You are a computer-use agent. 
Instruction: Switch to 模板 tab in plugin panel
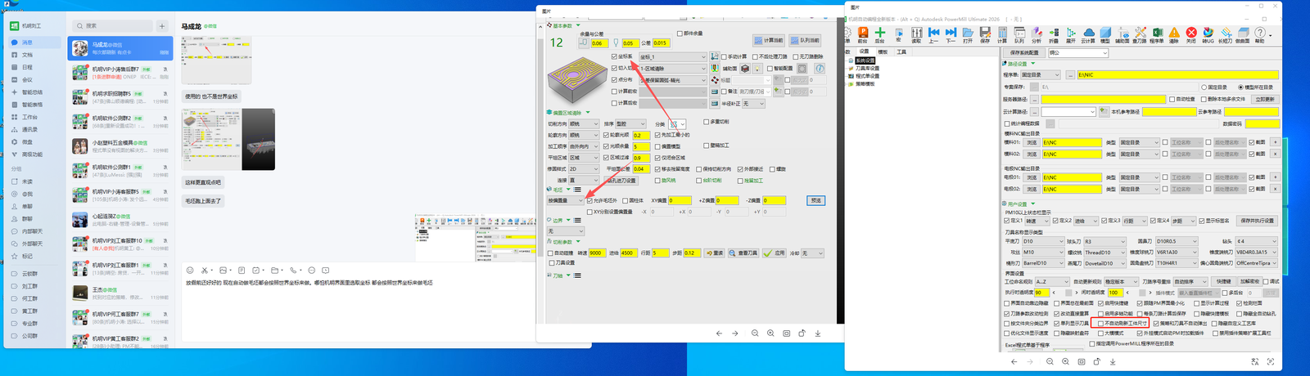[x=883, y=51]
